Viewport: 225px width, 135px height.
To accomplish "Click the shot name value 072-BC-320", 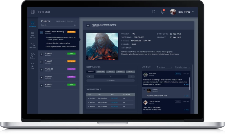I will pos(139,37).
